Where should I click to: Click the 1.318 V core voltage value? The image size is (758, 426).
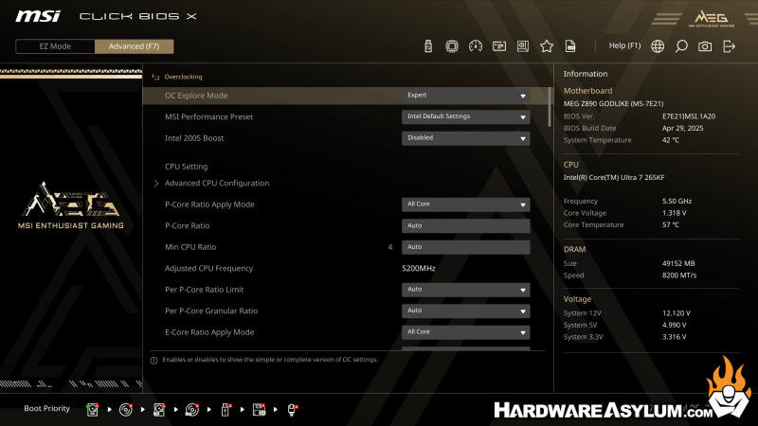(675, 213)
